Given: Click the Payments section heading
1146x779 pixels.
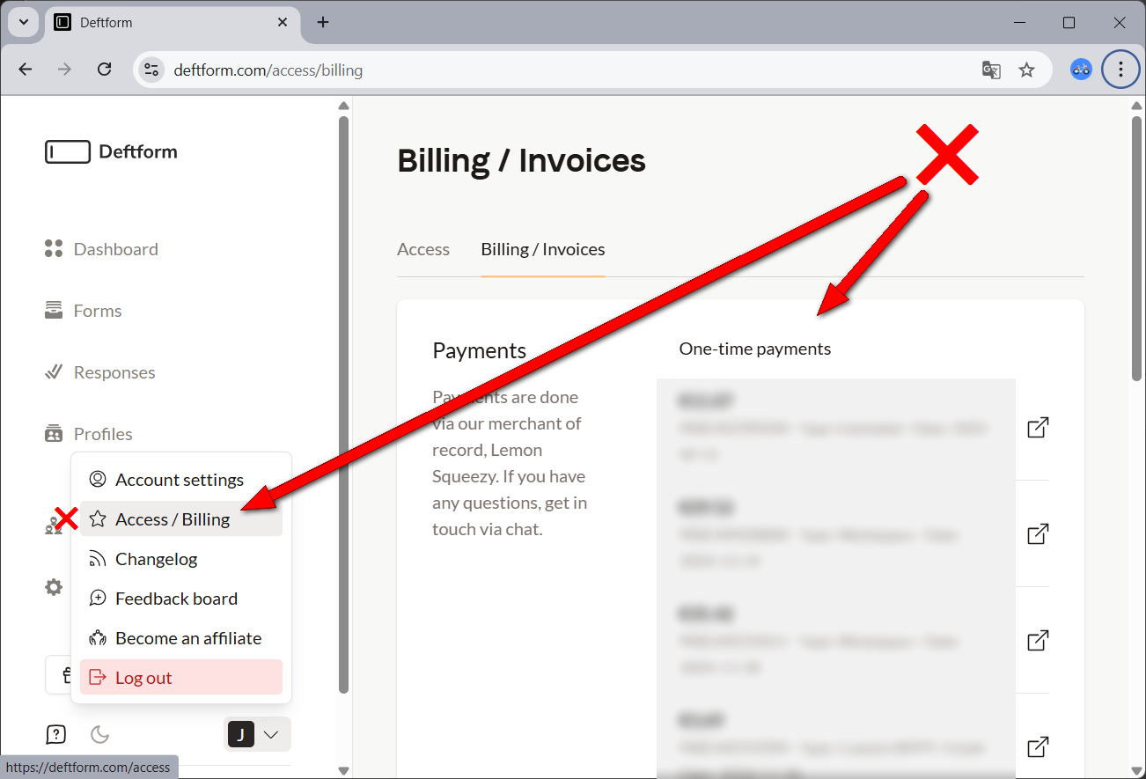Looking at the screenshot, I should tap(480, 350).
